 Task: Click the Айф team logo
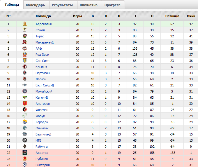(25, 48)
